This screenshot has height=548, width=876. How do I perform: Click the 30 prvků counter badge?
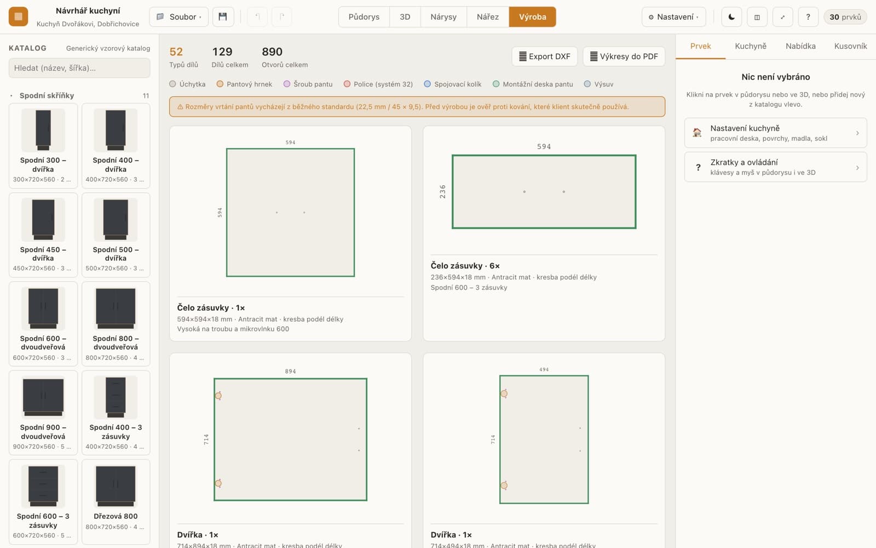click(x=845, y=17)
